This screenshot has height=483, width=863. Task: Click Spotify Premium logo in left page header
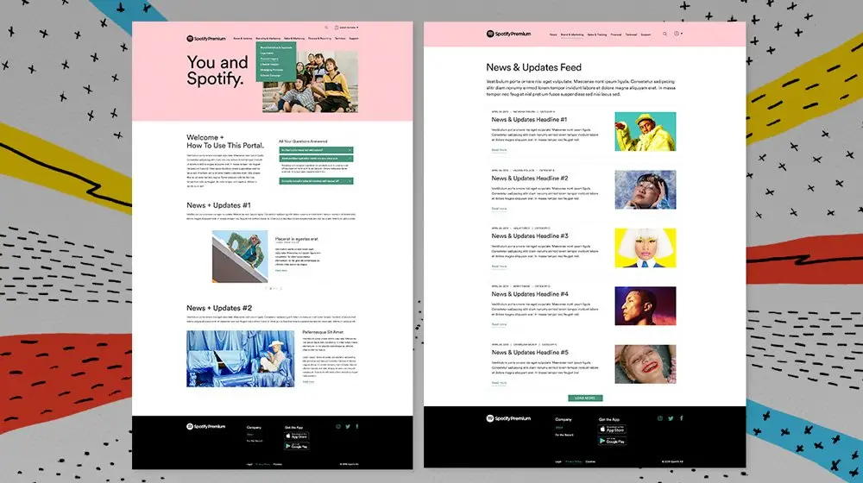point(199,39)
